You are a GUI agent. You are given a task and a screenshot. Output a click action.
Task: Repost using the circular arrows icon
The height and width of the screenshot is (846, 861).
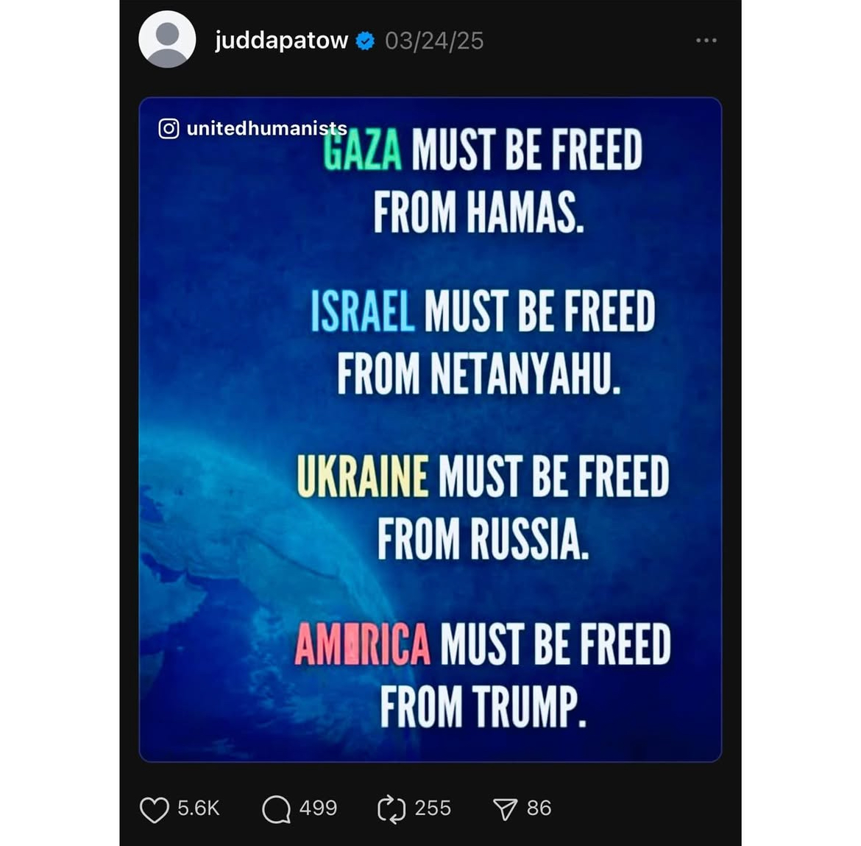[391, 809]
